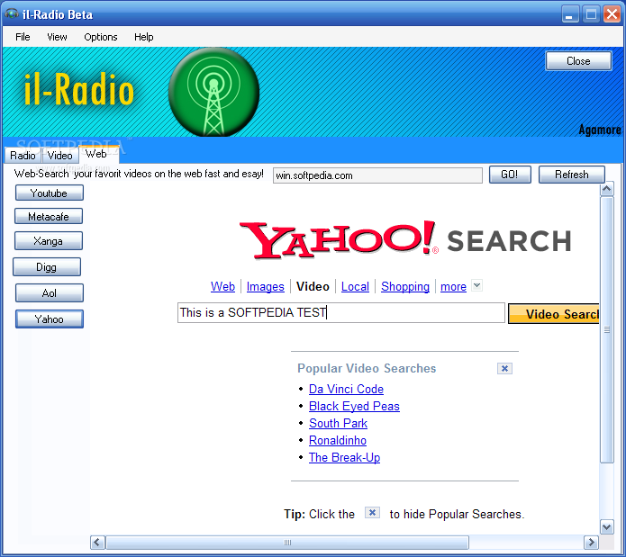Click the GO! button
626x557 pixels.
pos(510,175)
